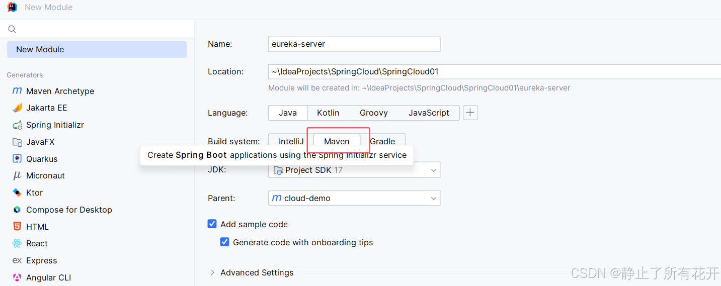Open the JDK Project SDK dropdown
This screenshot has width=721, height=286.
pyautogui.click(x=354, y=170)
